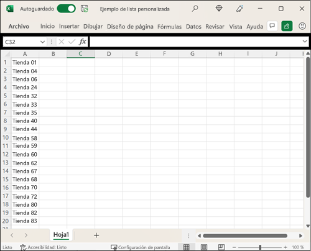The height and width of the screenshot is (251, 311).
Task: Expand the Name Box dropdown arrow
Action: point(42,42)
